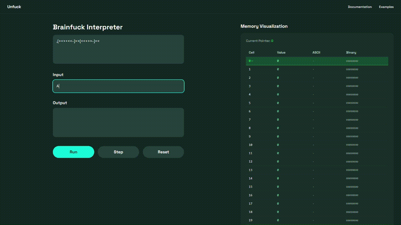The height and width of the screenshot is (225, 401).
Task: Click memory cell 13 row
Action: tap(317, 170)
